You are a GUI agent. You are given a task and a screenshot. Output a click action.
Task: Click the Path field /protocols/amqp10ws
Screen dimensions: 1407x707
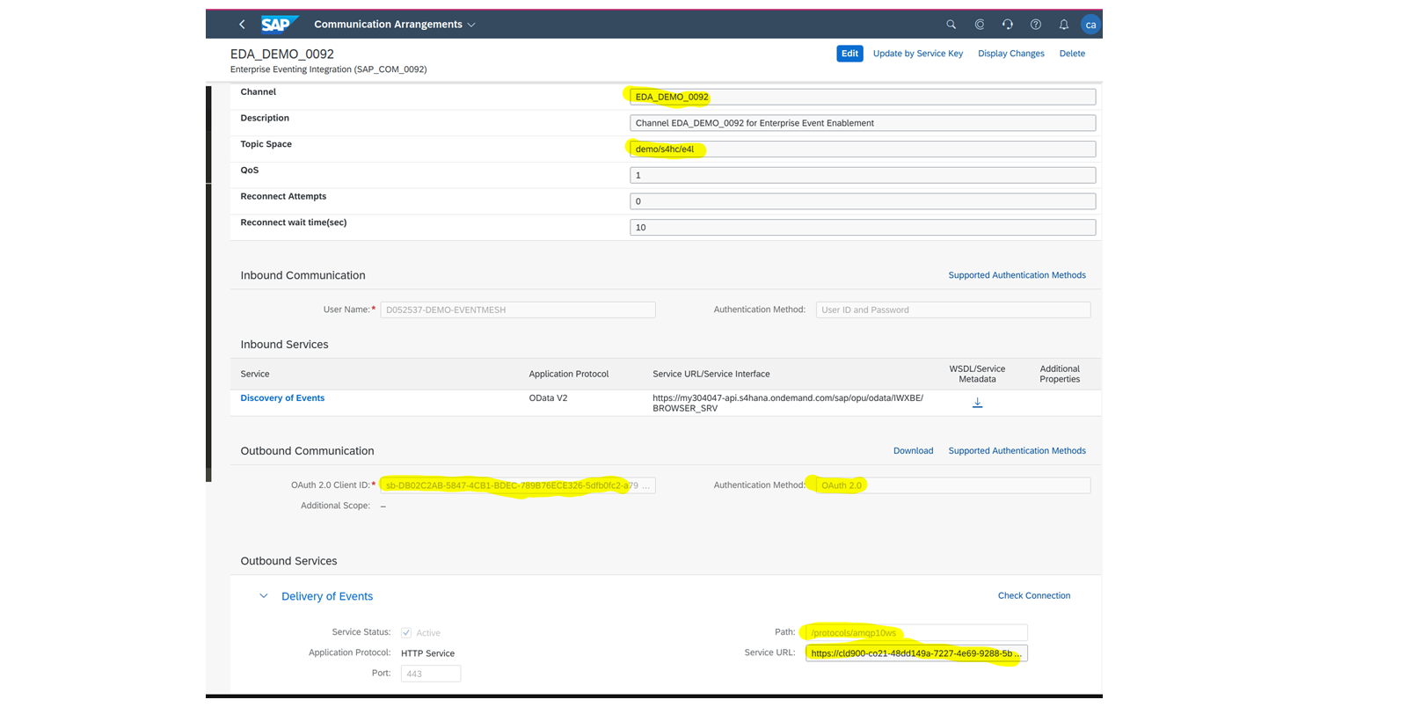[916, 632]
